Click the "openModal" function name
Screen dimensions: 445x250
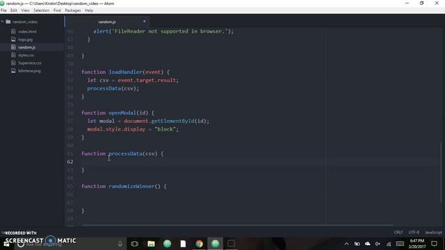pyautogui.click(x=122, y=112)
